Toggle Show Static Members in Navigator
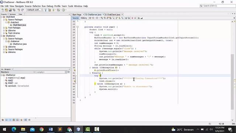236x133 pixels. pos(10,120)
